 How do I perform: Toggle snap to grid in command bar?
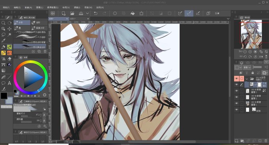[x=198, y=13]
